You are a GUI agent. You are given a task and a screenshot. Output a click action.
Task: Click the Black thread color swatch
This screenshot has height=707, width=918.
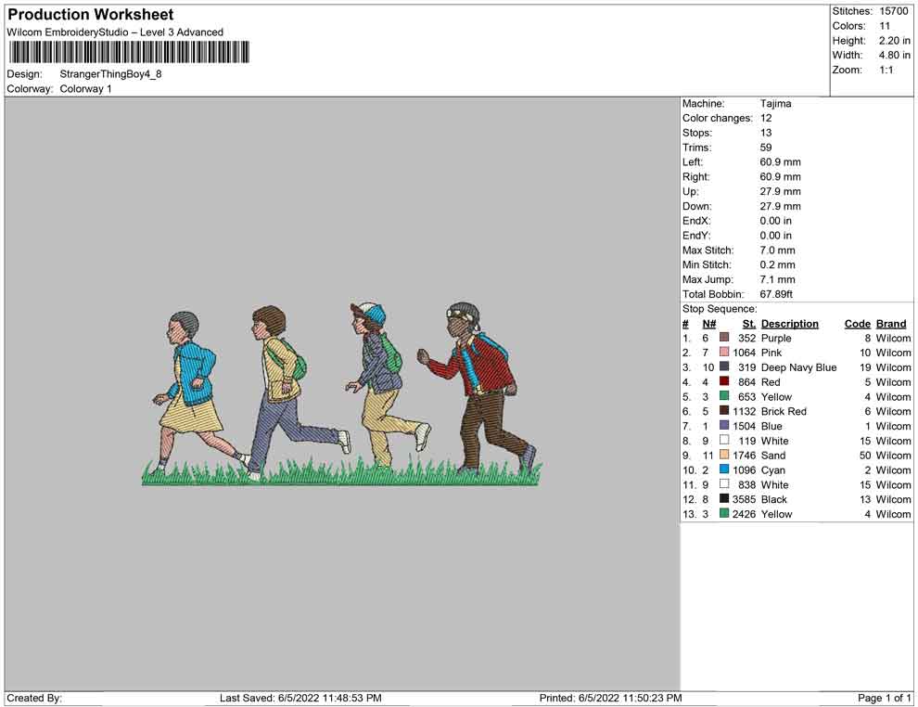click(x=724, y=499)
